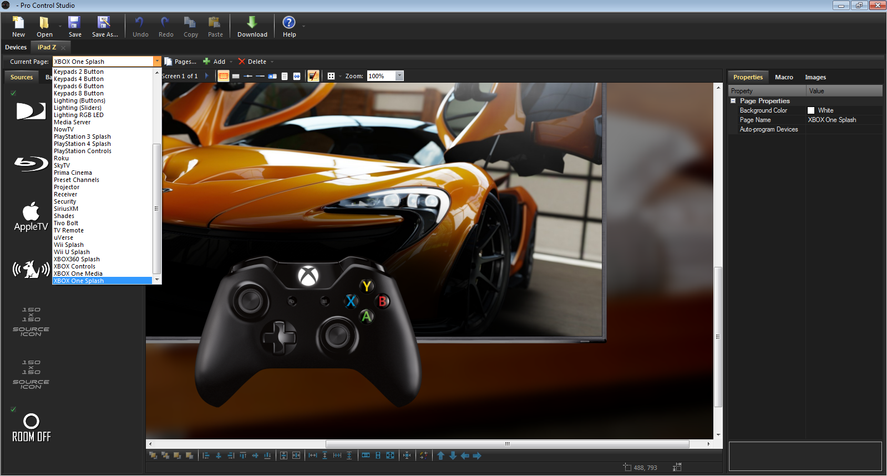887x476 pixels.
Task: Nudge selection left with the left arrow
Action: 465,455
